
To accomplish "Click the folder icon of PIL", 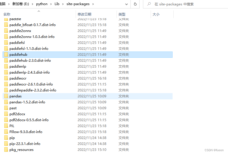I will [6, 126].
